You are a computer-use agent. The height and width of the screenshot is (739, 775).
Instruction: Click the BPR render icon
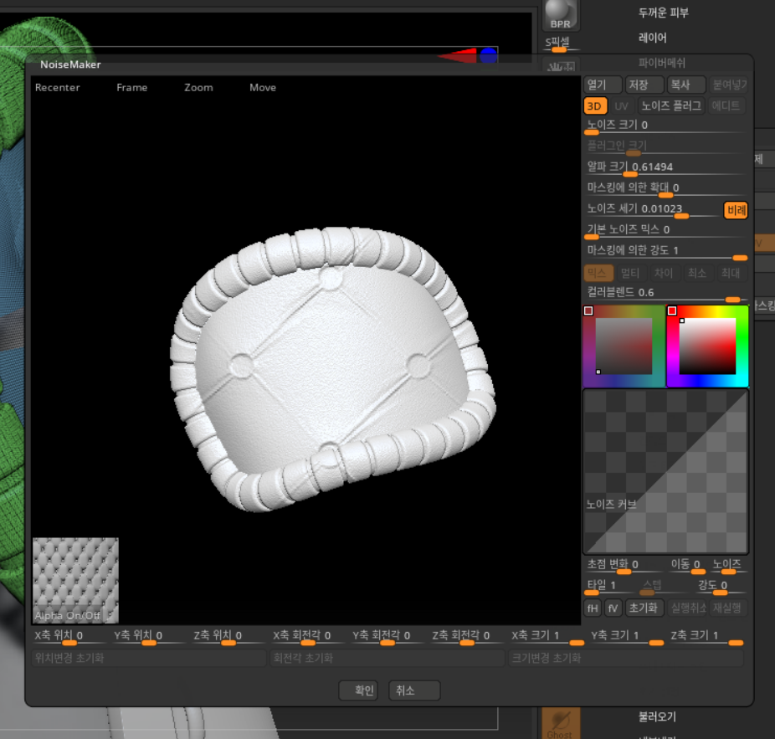coord(561,15)
